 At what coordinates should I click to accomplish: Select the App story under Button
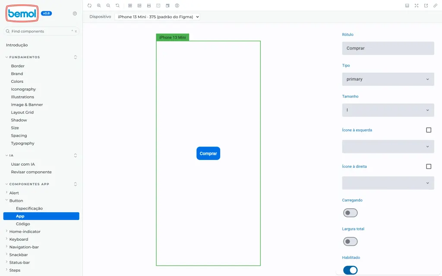[41, 216]
